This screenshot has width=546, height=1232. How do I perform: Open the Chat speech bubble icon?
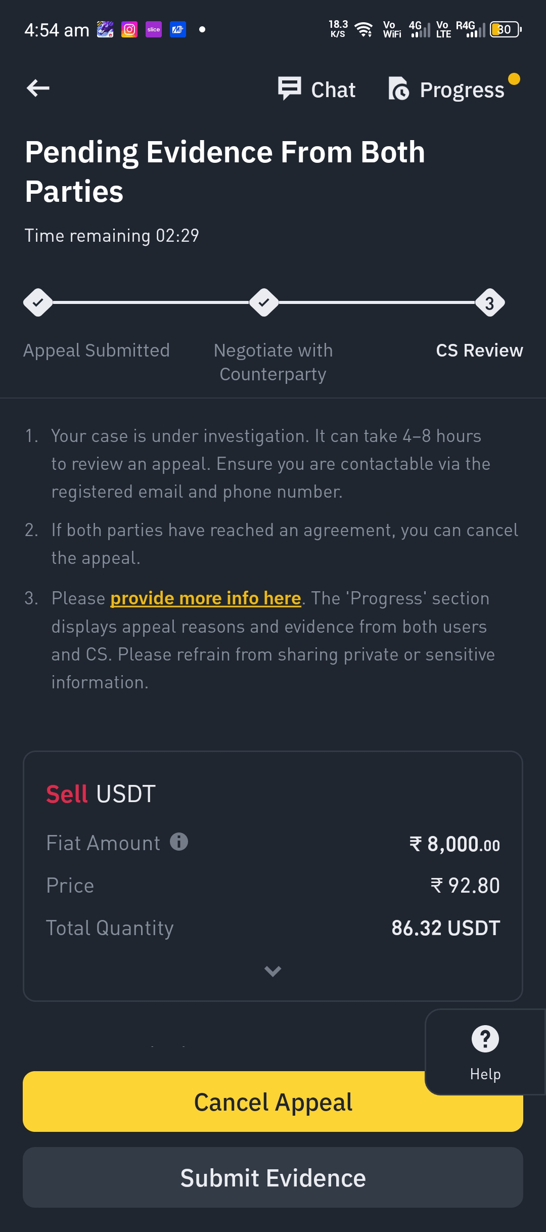290,89
